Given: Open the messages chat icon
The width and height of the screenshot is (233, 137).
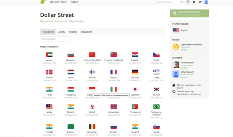Looking at the screenshot, I should pyautogui.click(x=200, y=2).
